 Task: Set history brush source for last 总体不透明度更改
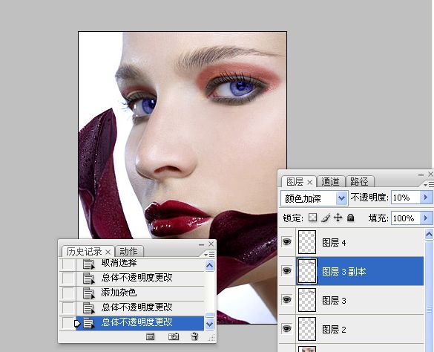[x=68, y=323]
